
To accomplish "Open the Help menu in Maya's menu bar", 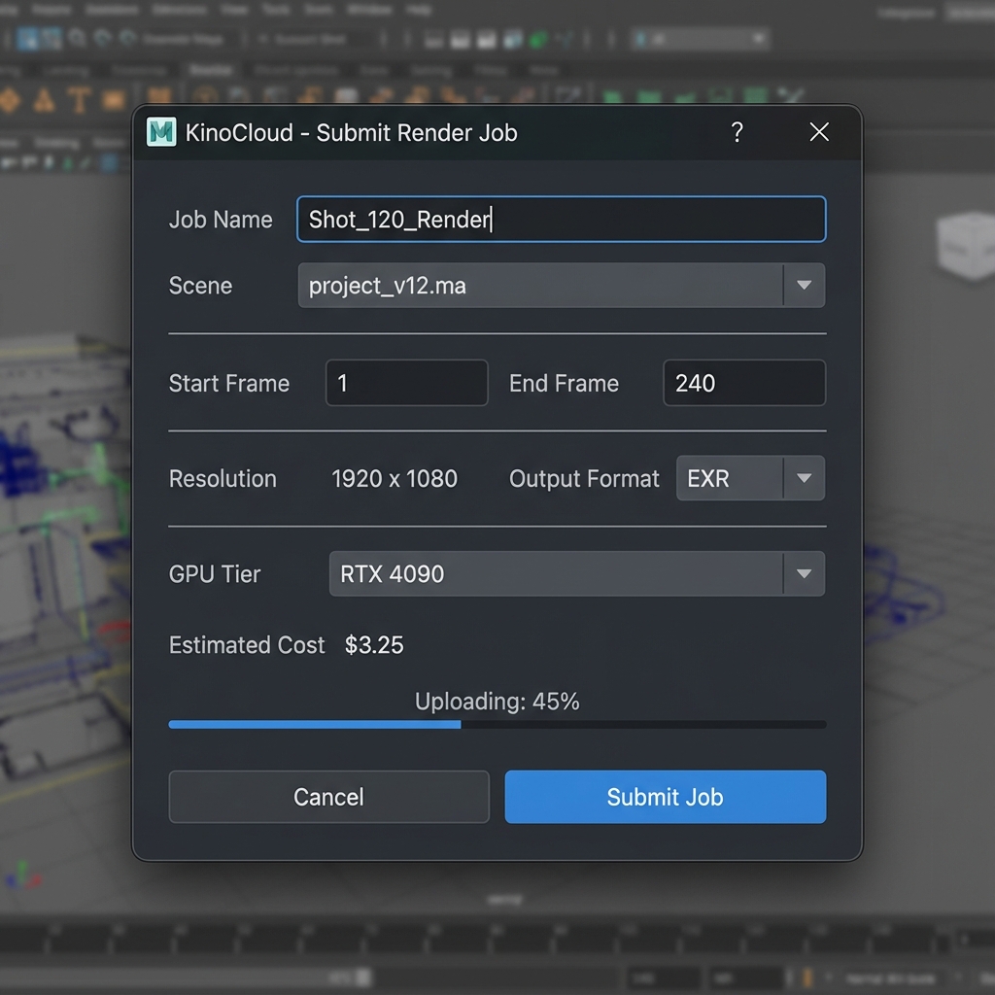I will point(419,9).
